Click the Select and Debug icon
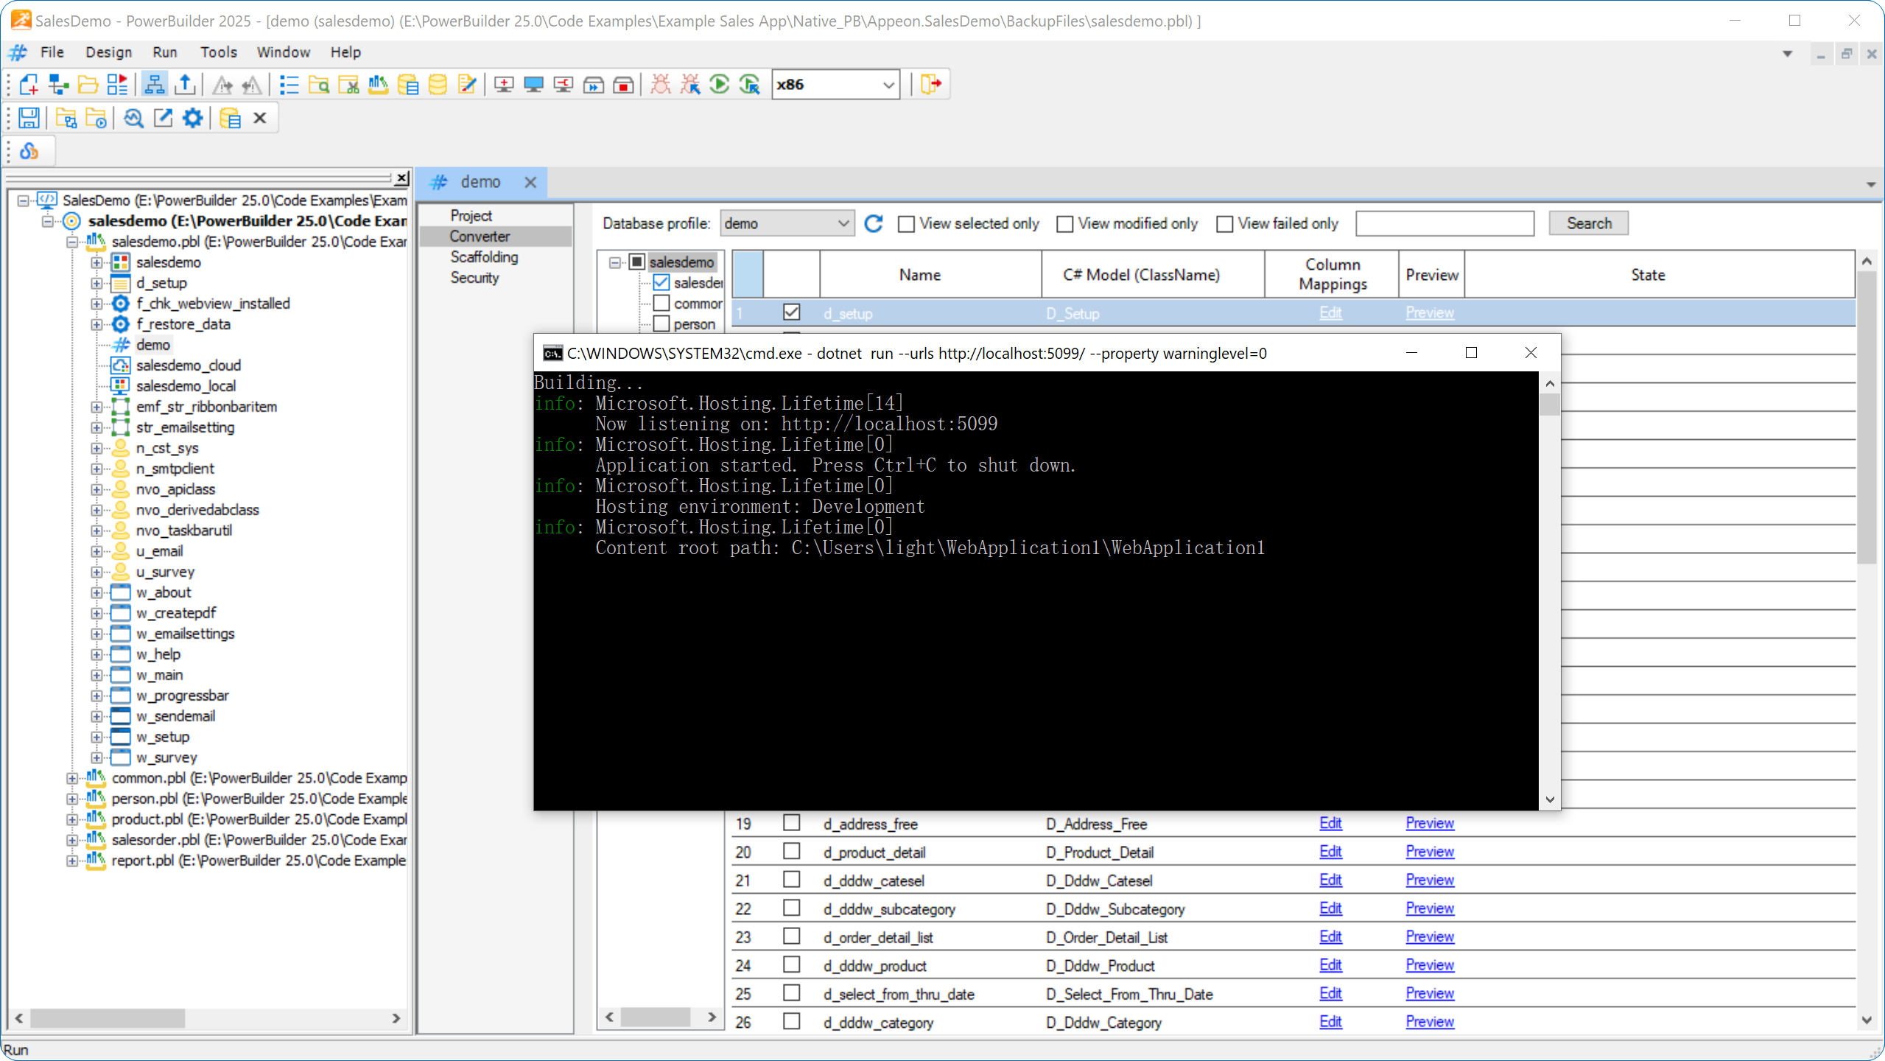The width and height of the screenshot is (1885, 1061). click(690, 85)
